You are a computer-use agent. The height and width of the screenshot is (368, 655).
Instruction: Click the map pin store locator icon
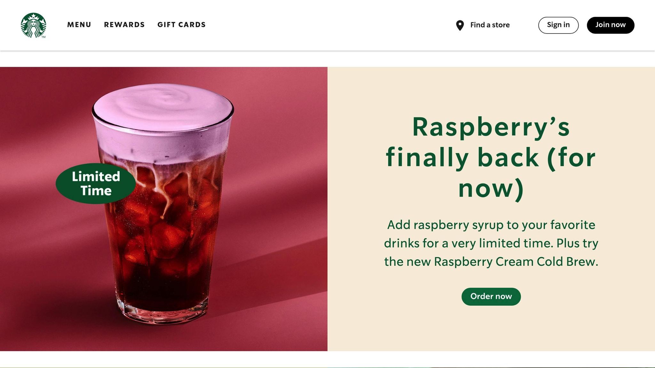[x=460, y=25]
